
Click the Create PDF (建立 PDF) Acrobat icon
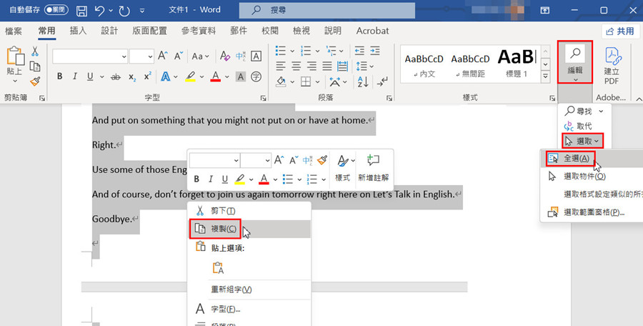coord(612,64)
